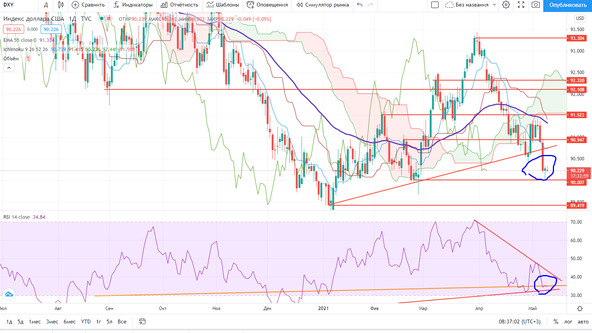Open the layout select rectangle icon
The width and height of the screenshot is (592, 333).
coord(435,5)
